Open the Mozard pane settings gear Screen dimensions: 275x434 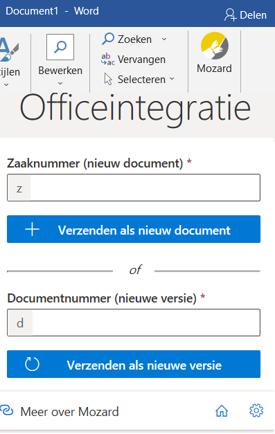256,410
